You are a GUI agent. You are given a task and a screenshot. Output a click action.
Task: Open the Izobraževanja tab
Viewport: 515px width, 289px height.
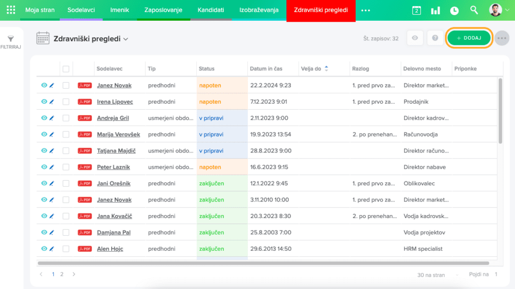[x=259, y=10]
